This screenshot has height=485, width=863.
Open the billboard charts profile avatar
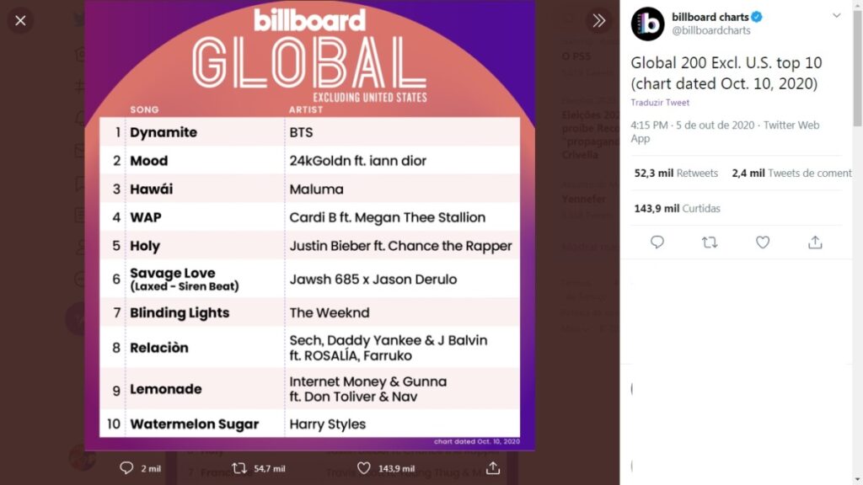(647, 24)
